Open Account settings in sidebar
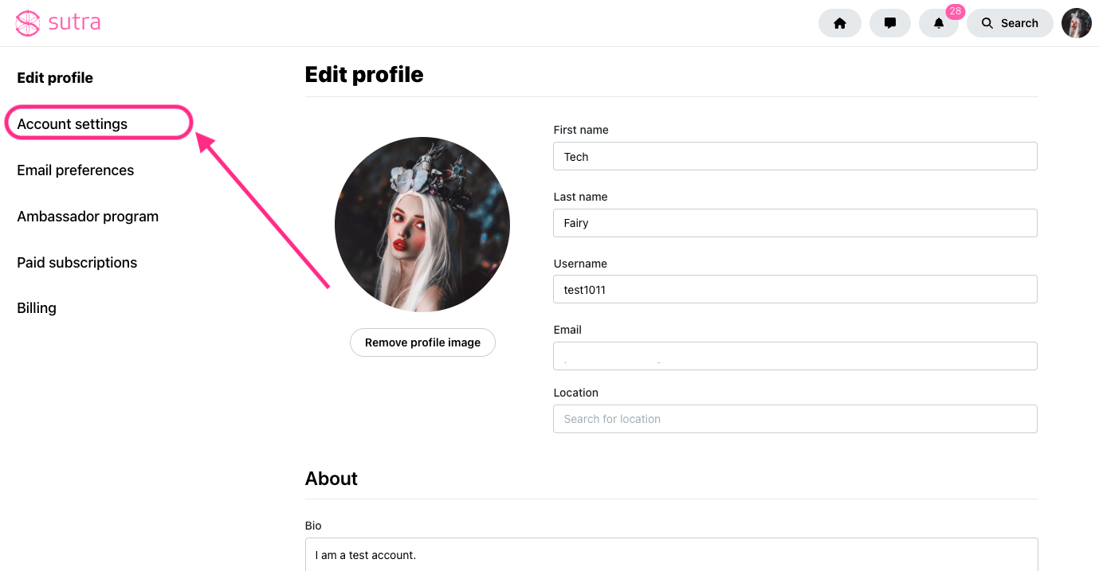The height and width of the screenshot is (571, 1099). coord(73,124)
